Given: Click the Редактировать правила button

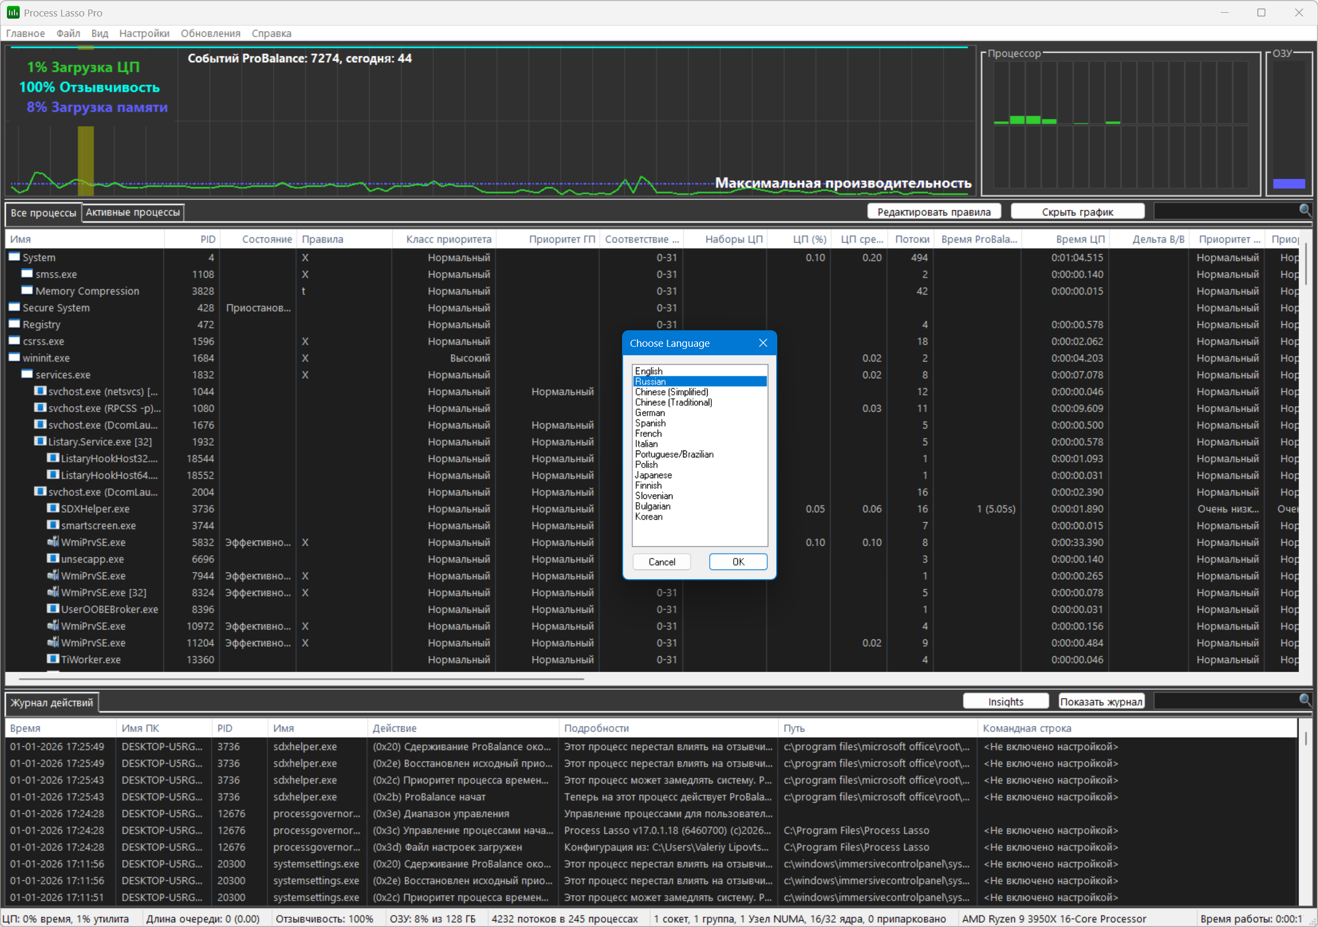Looking at the screenshot, I should [934, 211].
